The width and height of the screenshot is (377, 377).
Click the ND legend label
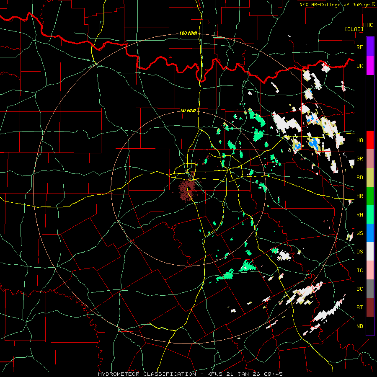pos(359,326)
